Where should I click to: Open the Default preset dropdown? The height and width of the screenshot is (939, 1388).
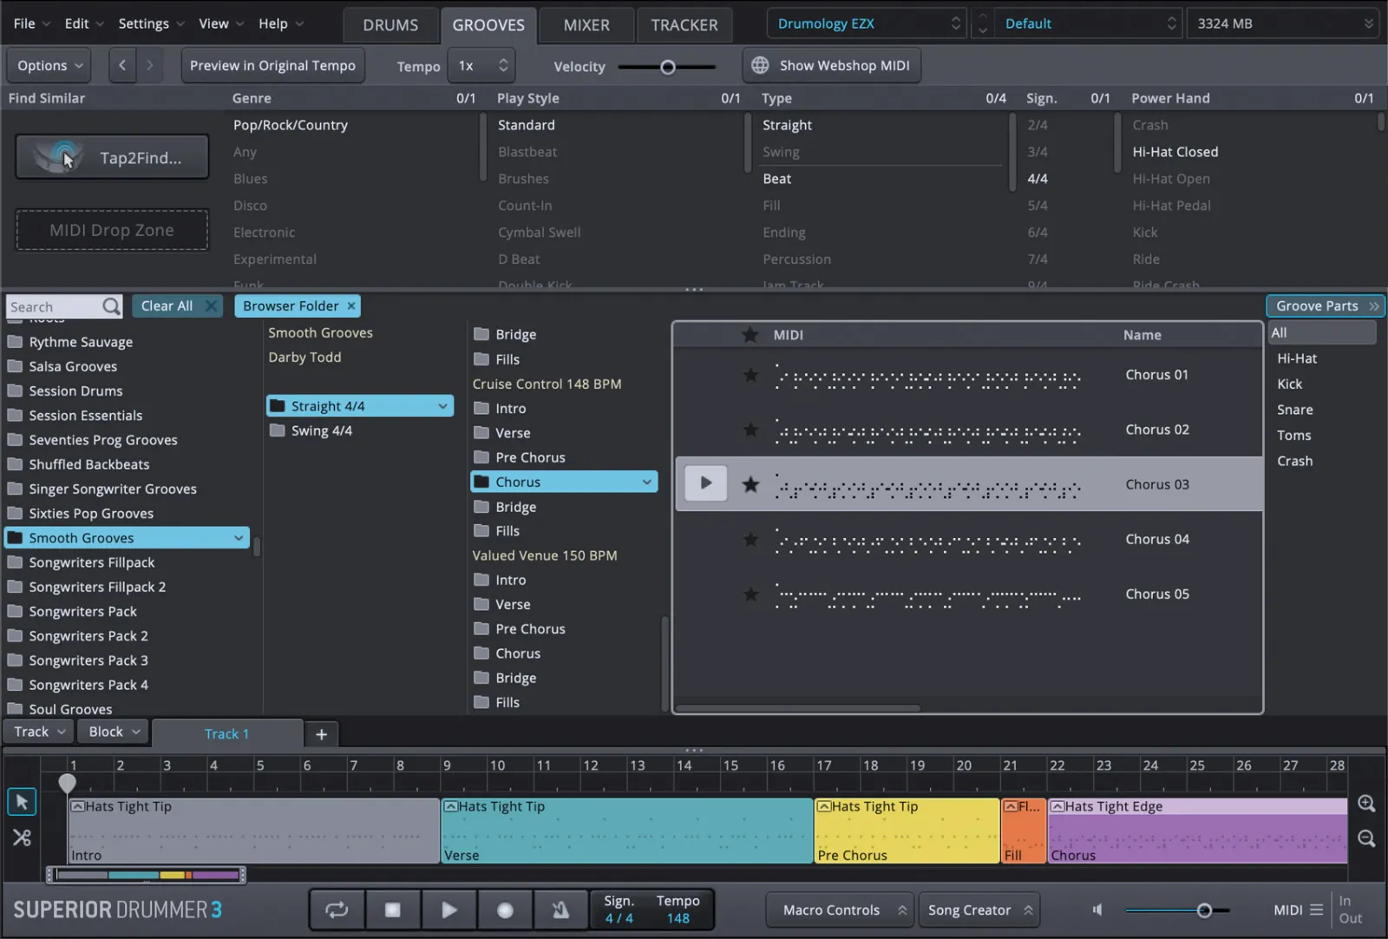pyautogui.click(x=1088, y=23)
